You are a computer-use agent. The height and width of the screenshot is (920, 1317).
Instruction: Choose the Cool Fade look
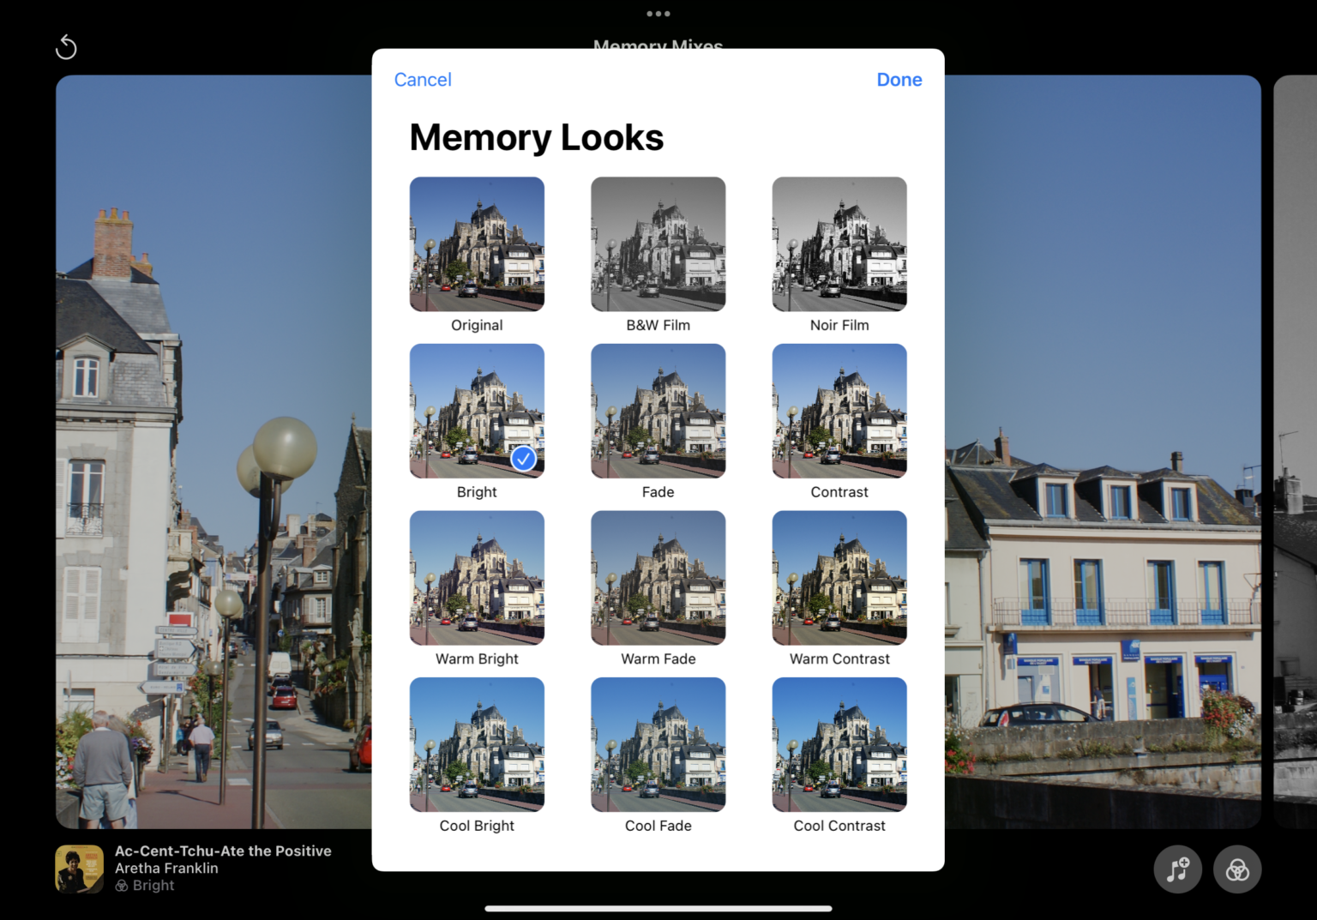click(x=658, y=744)
